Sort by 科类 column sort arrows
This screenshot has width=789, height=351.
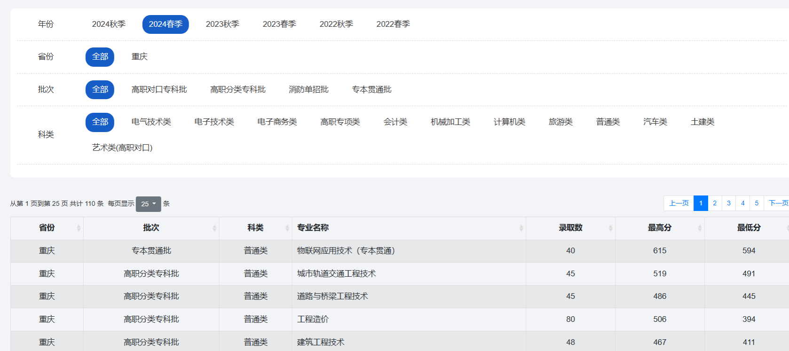pyautogui.click(x=287, y=228)
